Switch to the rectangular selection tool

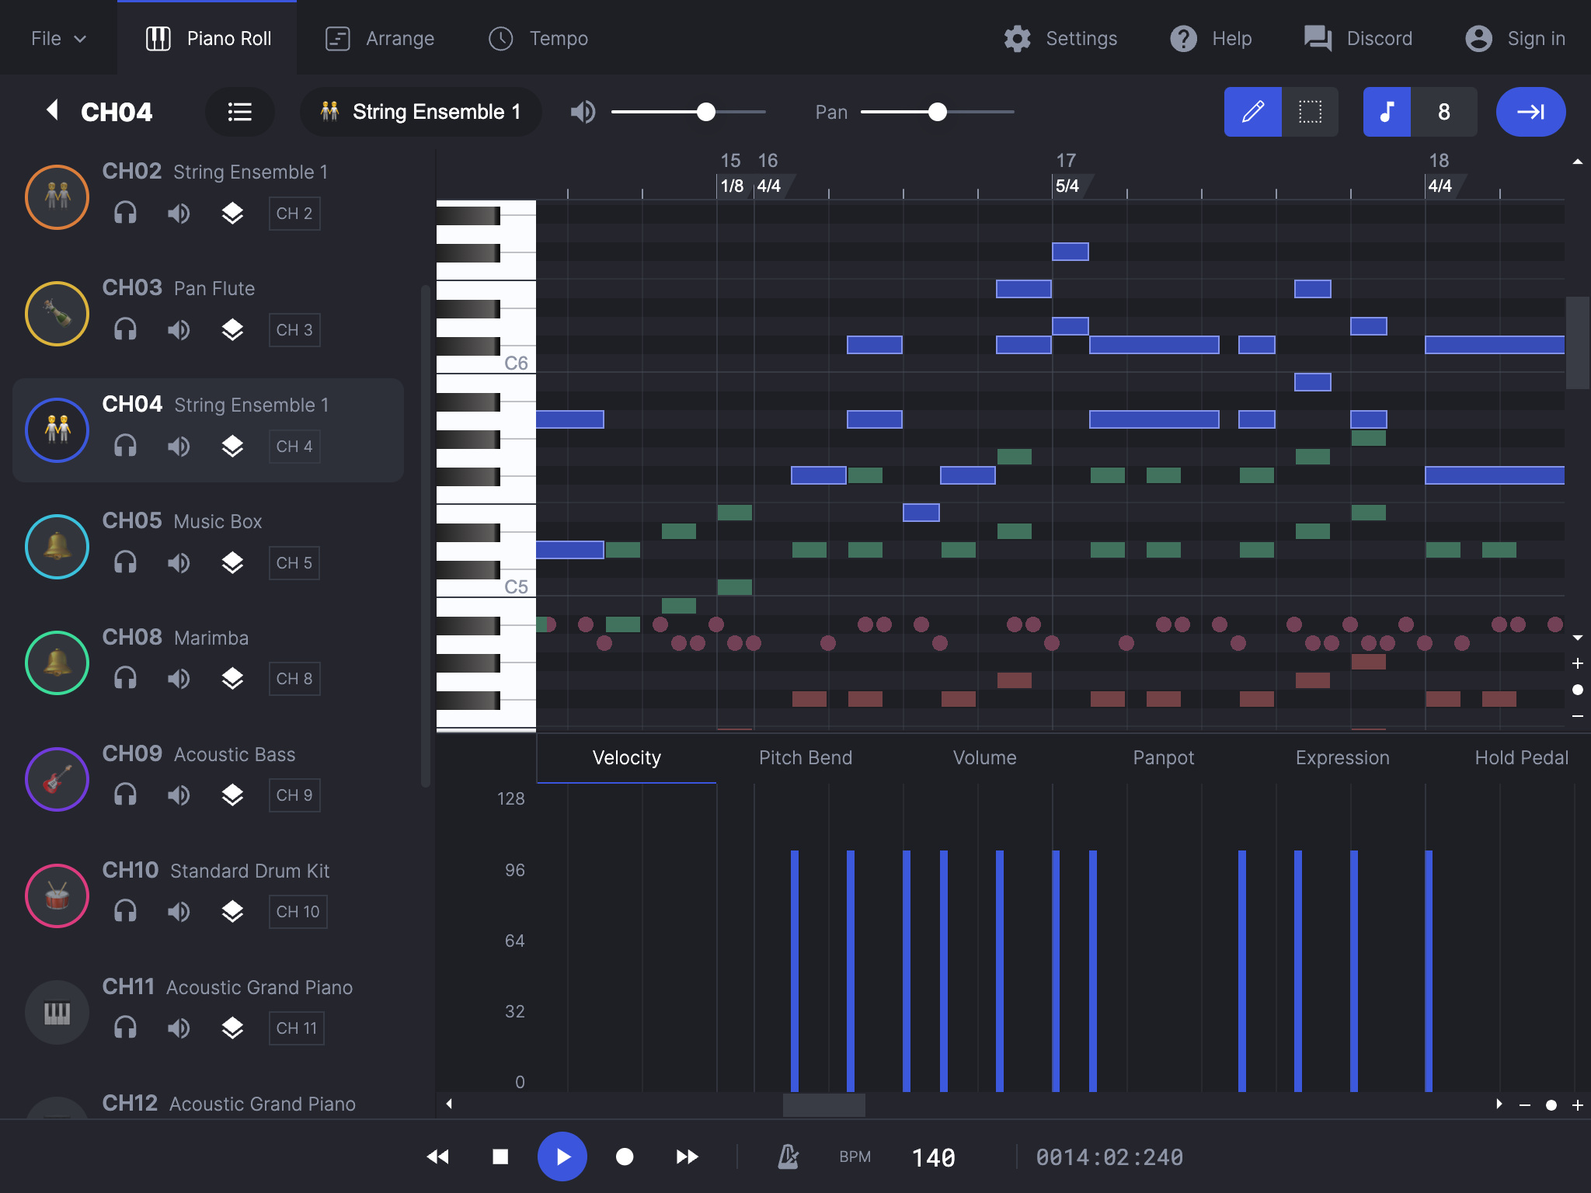[1311, 112]
